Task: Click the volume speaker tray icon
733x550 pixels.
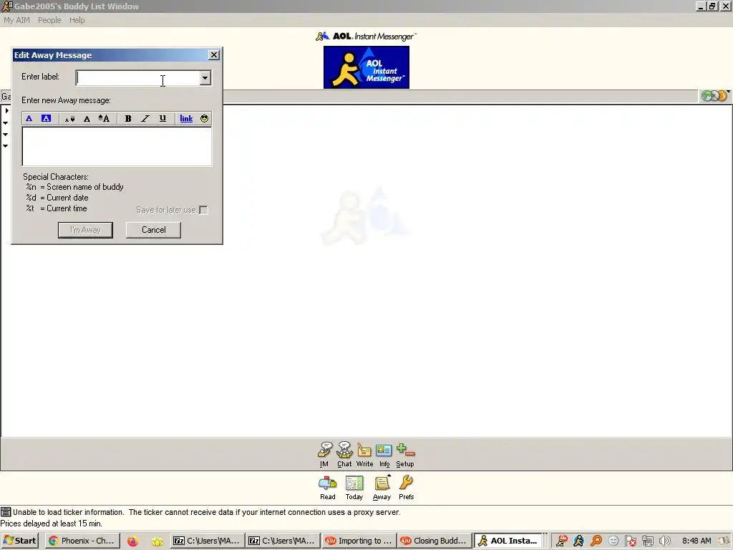Action: pyautogui.click(x=665, y=541)
